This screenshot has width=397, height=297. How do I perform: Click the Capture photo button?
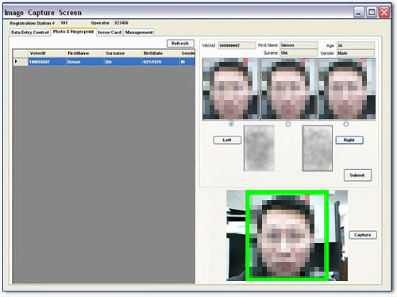pos(363,235)
